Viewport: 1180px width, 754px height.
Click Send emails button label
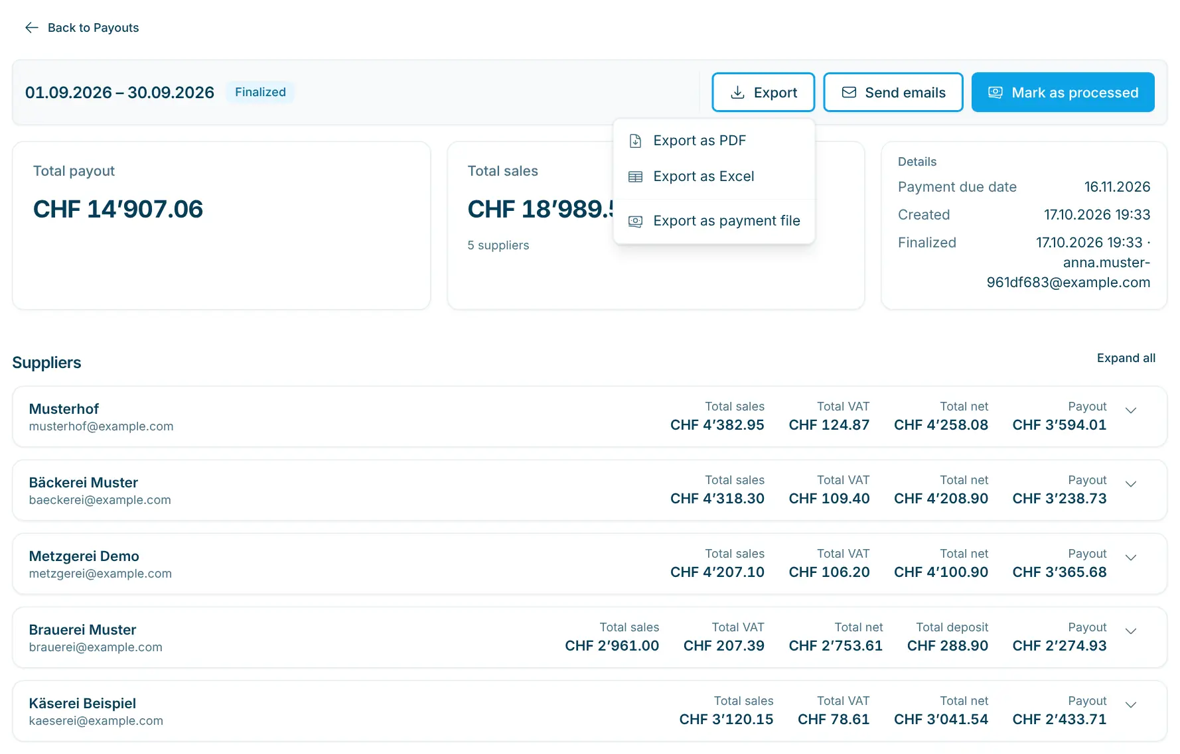pos(905,93)
